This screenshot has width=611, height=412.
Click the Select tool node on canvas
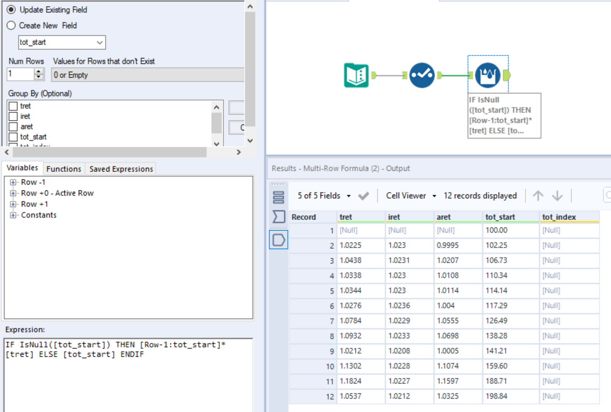coord(421,75)
